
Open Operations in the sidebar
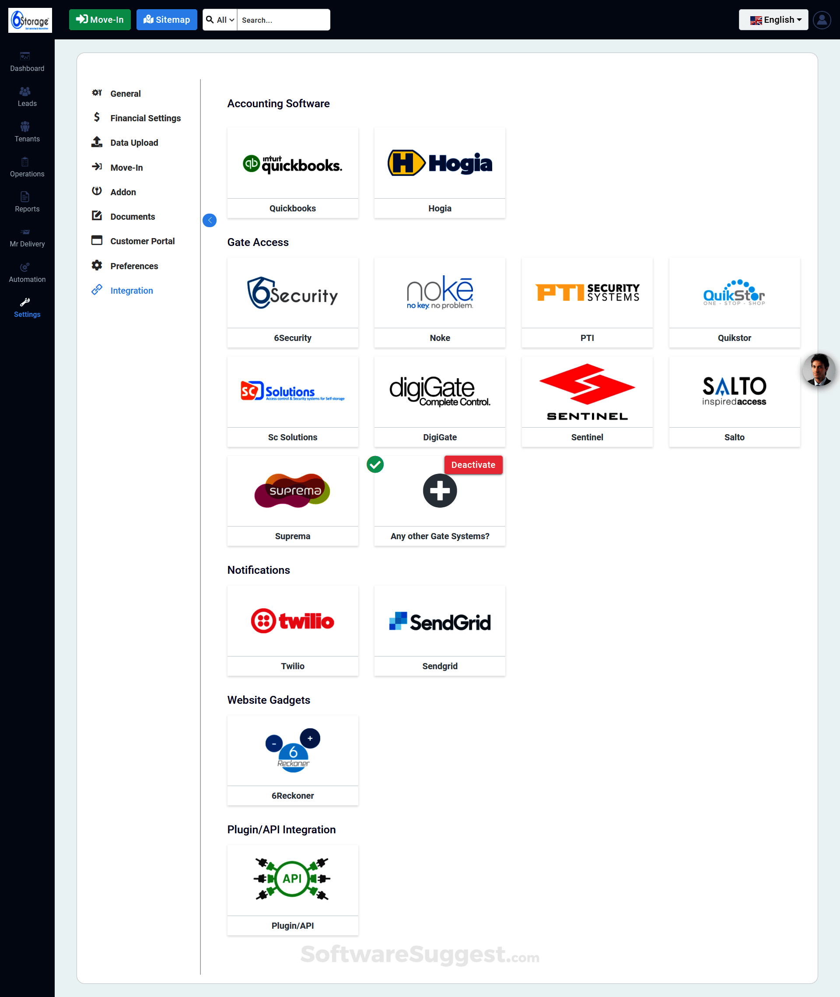coord(27,167)
